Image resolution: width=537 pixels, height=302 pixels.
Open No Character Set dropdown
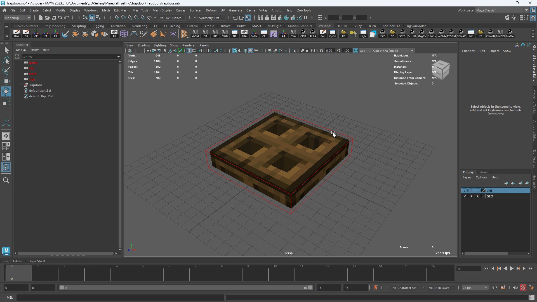pyautogui.click(x=404, y=288)
